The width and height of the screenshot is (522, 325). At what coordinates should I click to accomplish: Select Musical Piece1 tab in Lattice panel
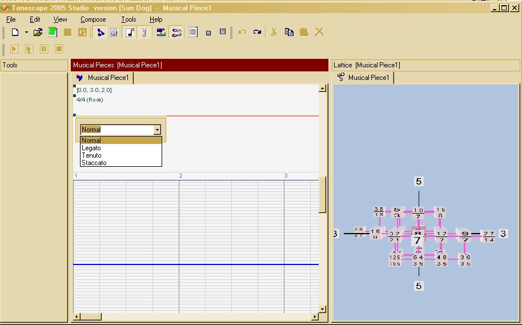363,78
